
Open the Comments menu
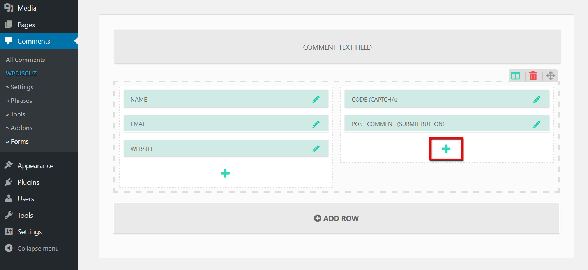34,41
